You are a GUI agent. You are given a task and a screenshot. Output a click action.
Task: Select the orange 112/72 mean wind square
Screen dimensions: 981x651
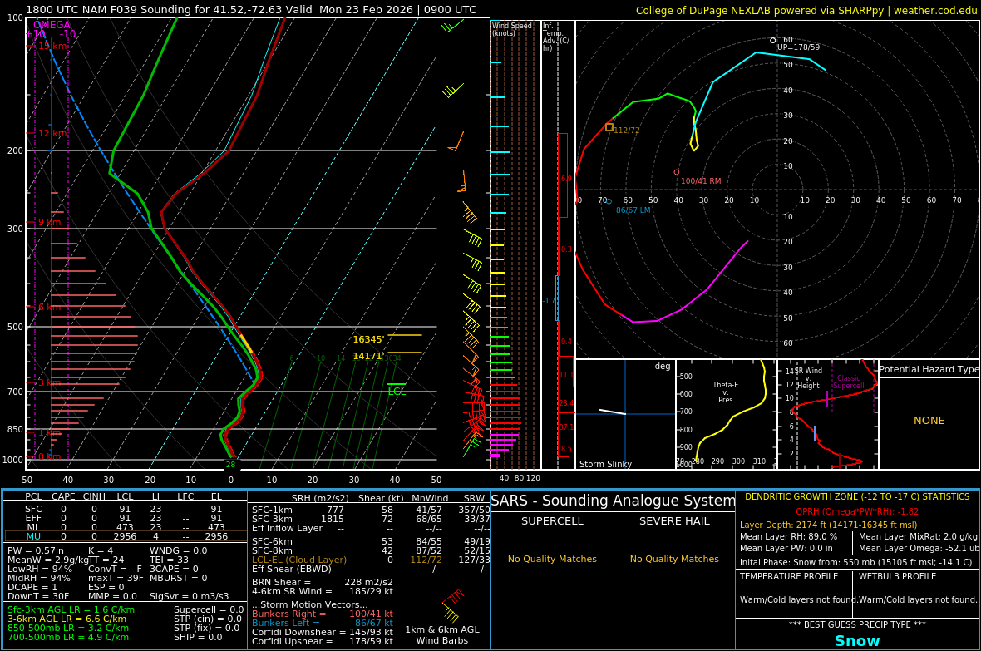609,127
